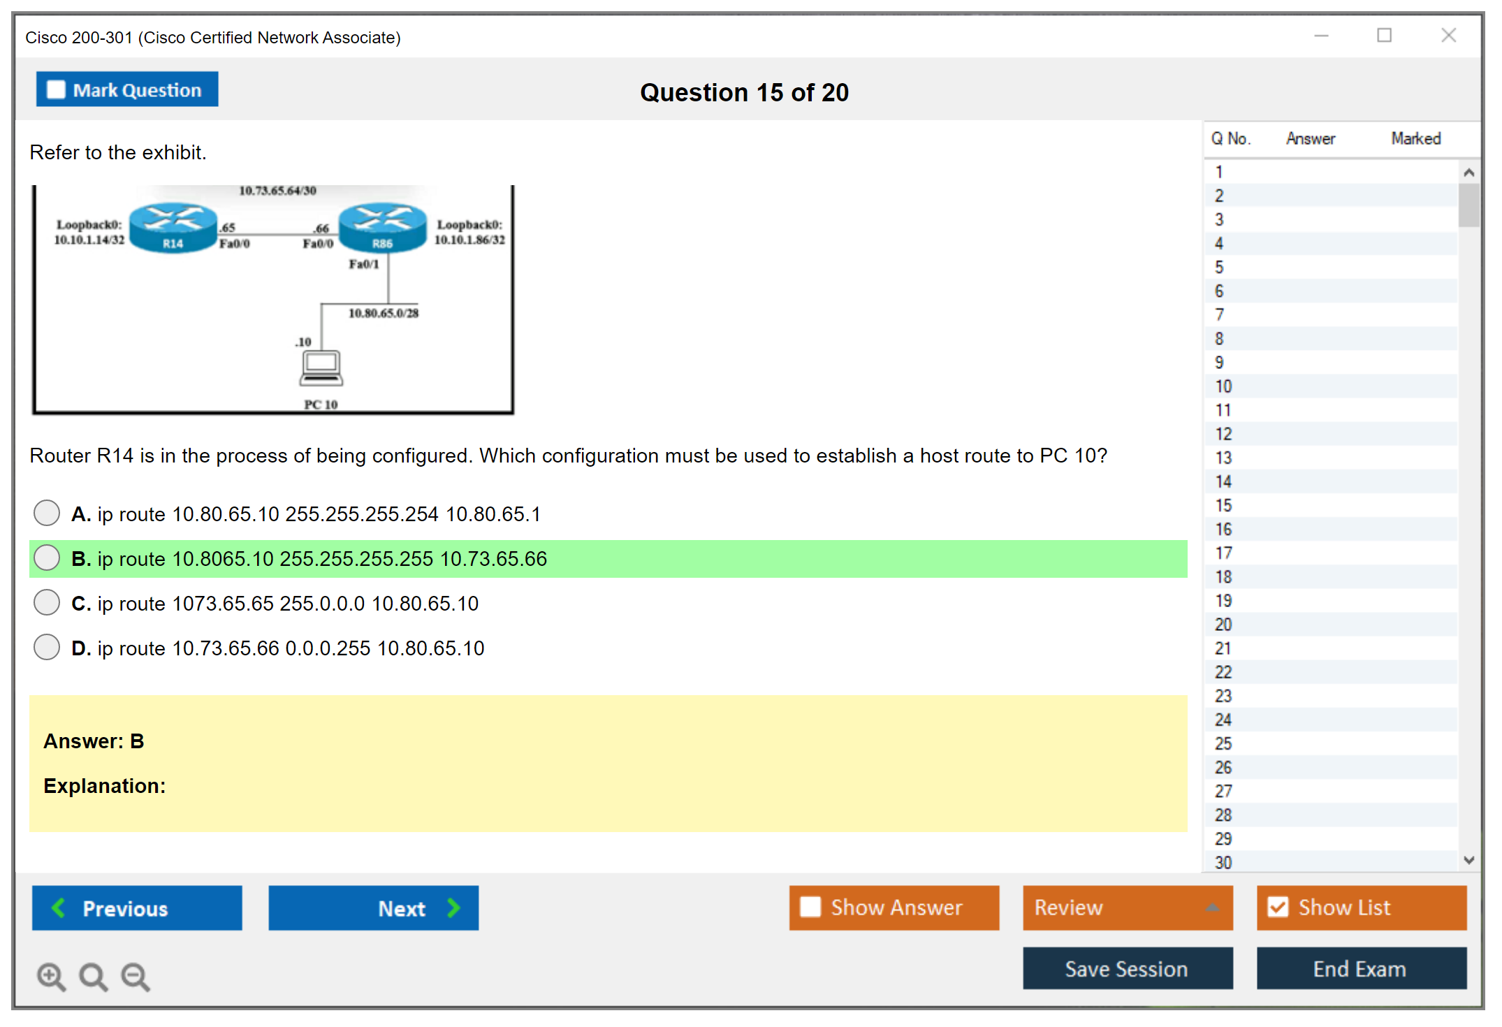Uncheck the Show List option

(1278, 907)
